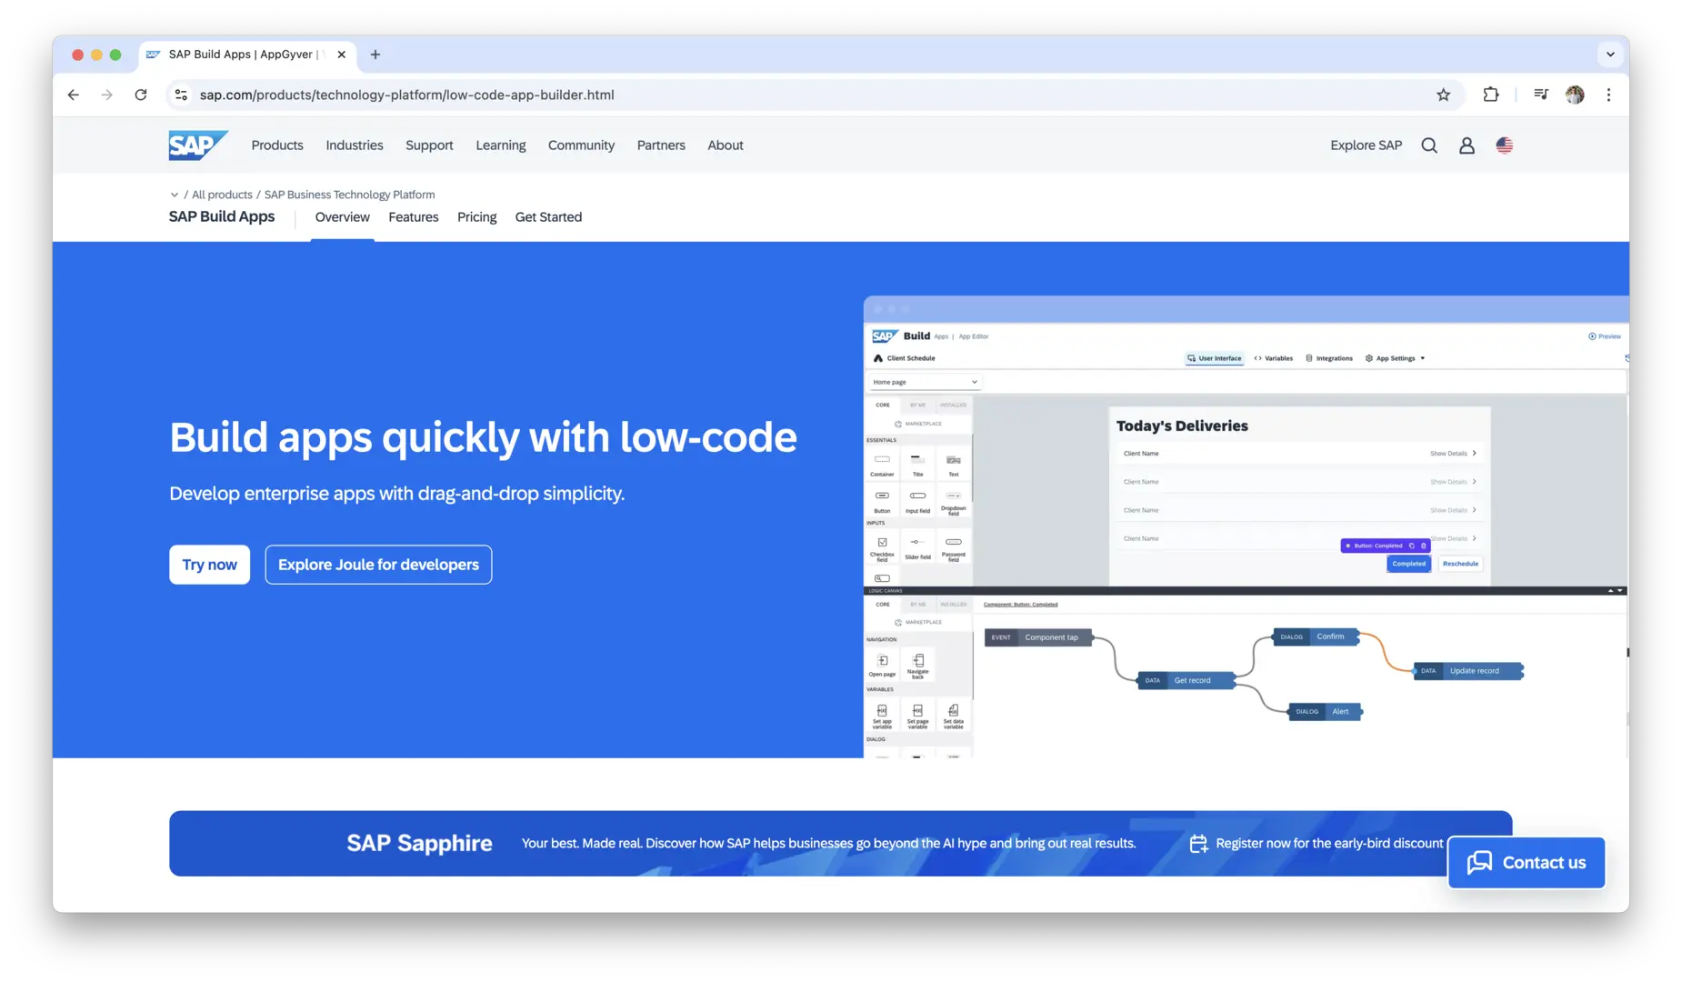This screenshot has width=1682, height=982.
Task: Switch to the Features tab
Action: tap(414, 217)
